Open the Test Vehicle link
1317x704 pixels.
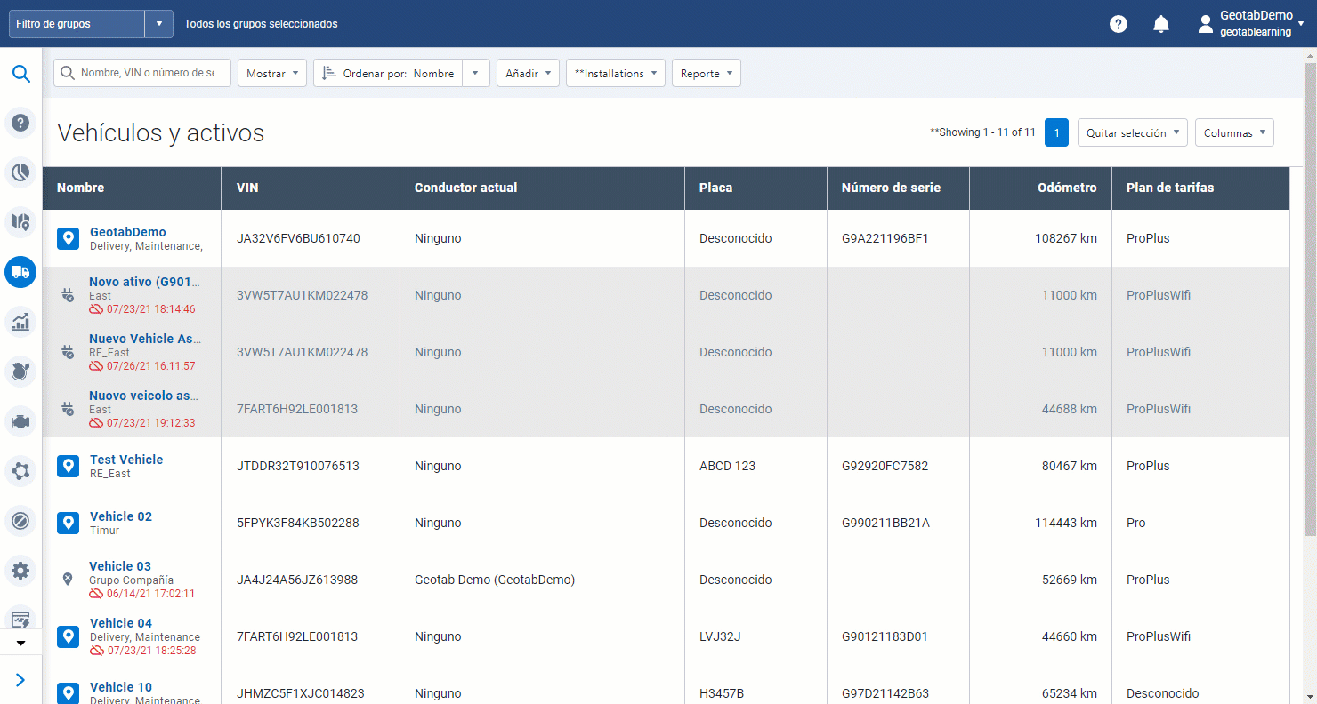(126, 460)
